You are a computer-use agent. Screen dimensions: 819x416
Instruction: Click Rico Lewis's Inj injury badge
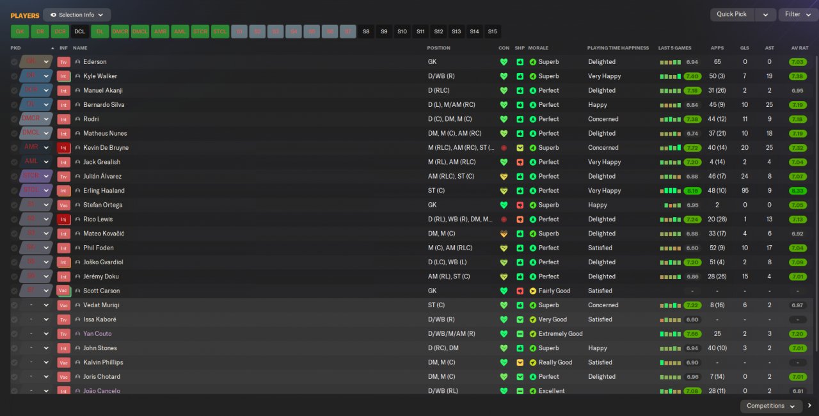(x=63, y=220)
